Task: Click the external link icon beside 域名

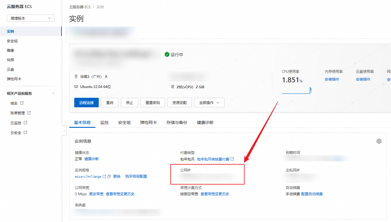Action: pyautogui.click(x=21, y=103)
